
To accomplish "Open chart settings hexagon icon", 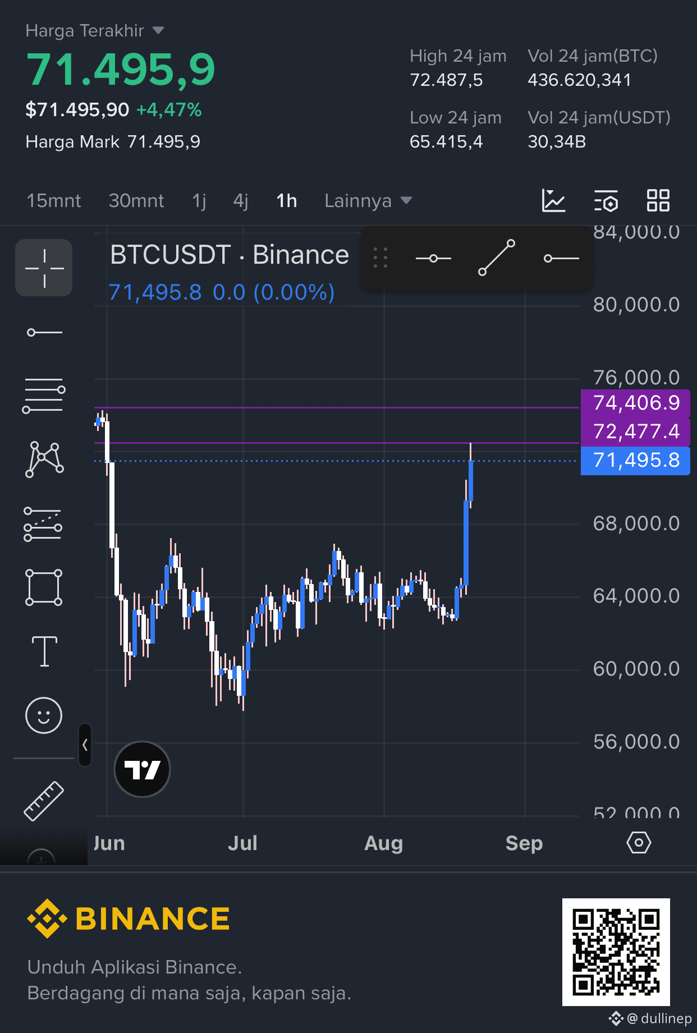I will click(639, 843).
